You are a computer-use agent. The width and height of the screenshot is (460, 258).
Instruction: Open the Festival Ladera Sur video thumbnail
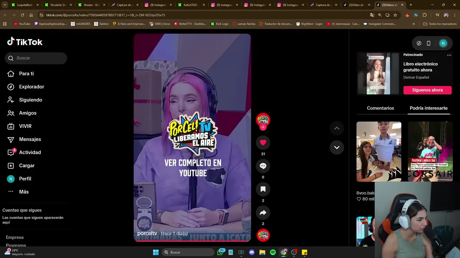coord(430,152)
